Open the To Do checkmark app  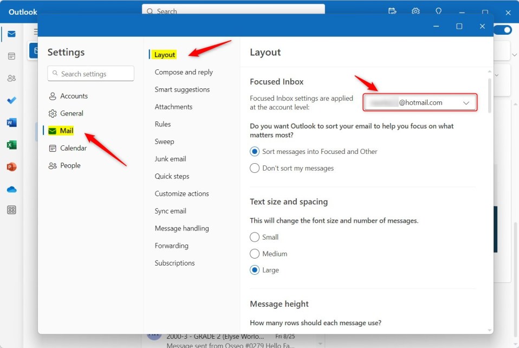(x=11, y=100)
